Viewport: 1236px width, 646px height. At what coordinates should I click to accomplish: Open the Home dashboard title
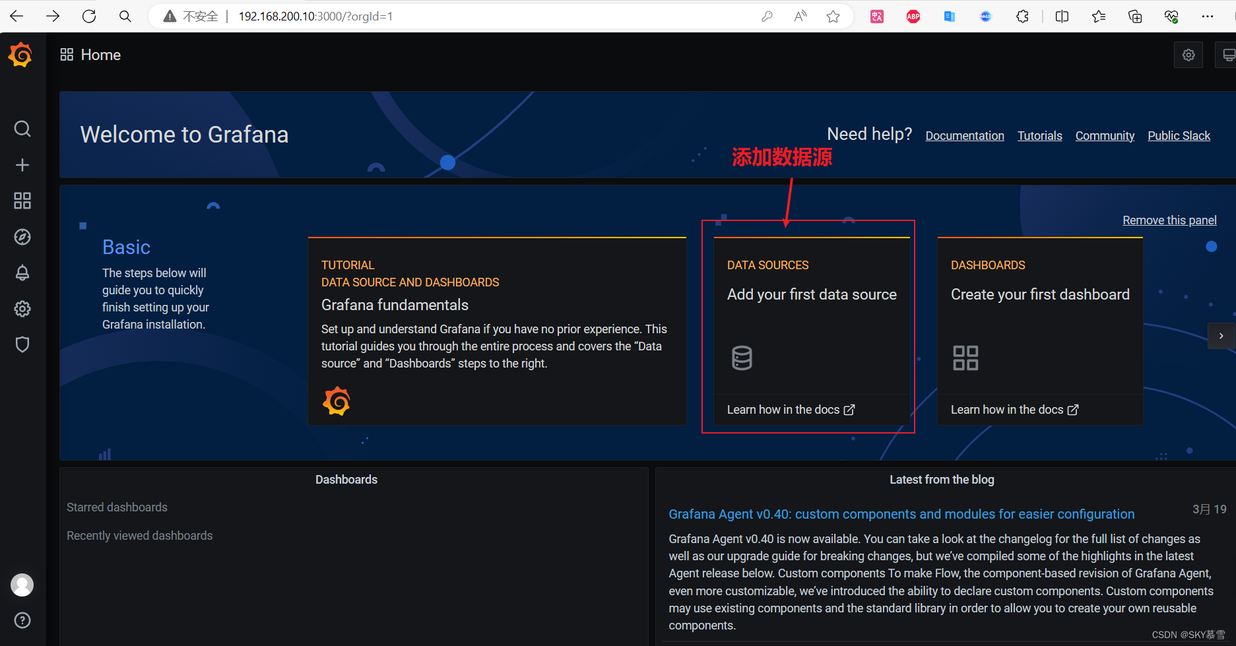point(100,55)
